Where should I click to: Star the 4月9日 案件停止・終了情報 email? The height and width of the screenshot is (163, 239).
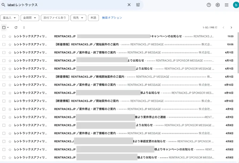pyautogui.click(x=10, y=109)
